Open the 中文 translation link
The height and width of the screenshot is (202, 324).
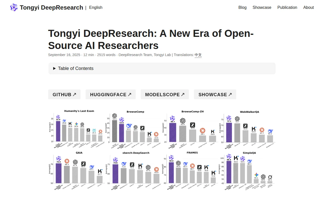coord(198,55)
